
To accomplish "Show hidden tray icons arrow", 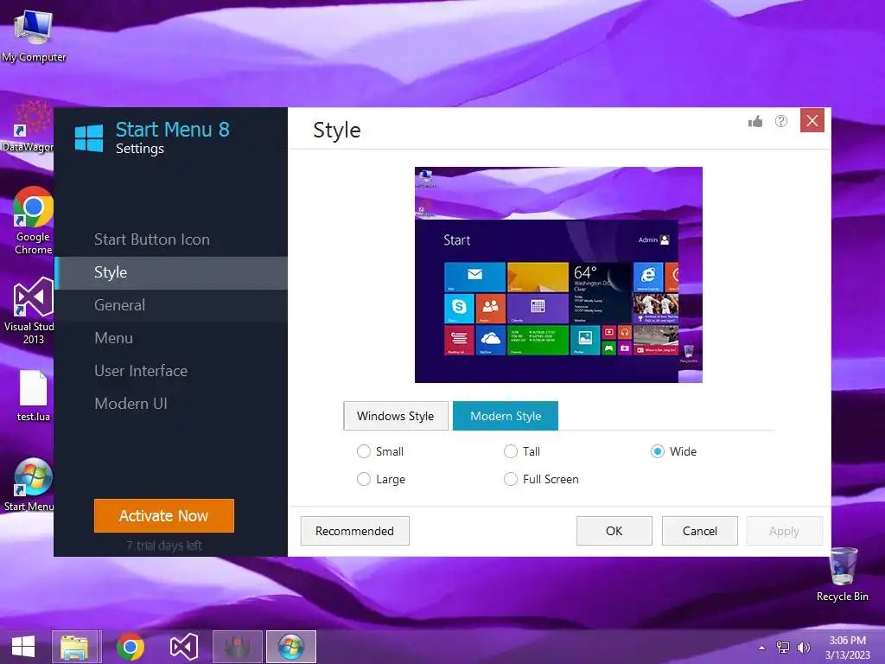I will click(x=762, y=648).
